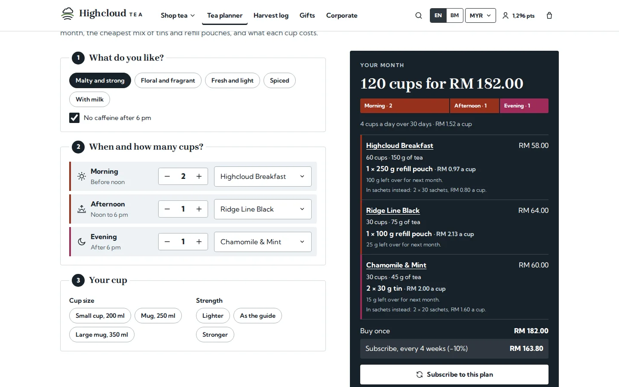
Task: Click the Morning sun icon
Action: click(82, 176)
